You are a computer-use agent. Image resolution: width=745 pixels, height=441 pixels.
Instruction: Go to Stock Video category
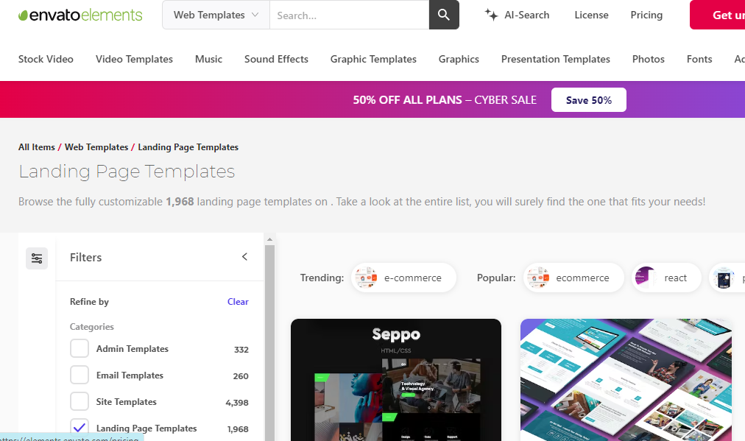tap(46, 59)
